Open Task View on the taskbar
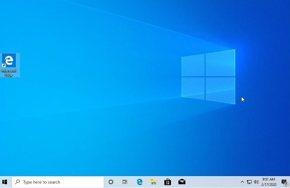The image size is (290, 188). pos(125,182)
